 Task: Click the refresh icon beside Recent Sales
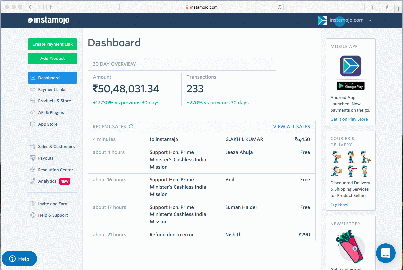click(x=131, y=126)
